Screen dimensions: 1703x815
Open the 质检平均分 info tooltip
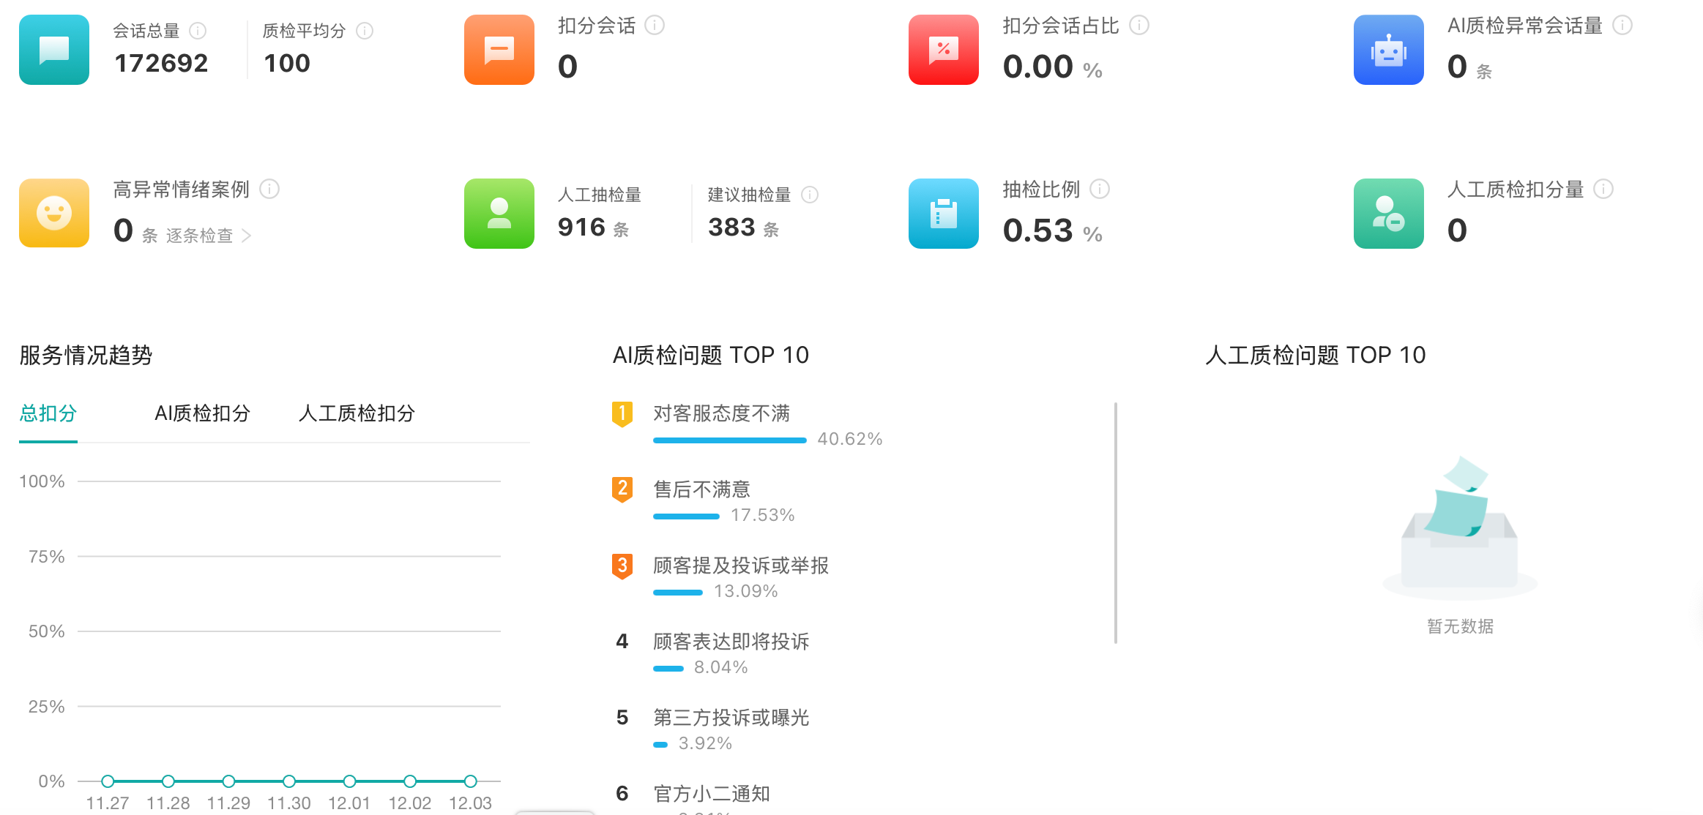pyautogui.click(x=365, y=30)
